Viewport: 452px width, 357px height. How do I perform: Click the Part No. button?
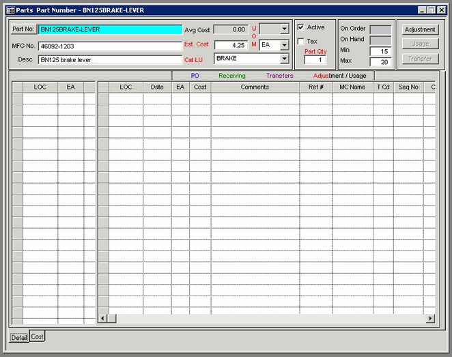(x=23, y=29)
